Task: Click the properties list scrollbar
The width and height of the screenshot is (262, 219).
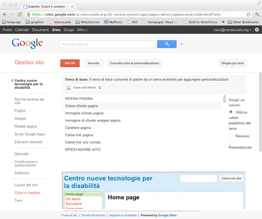Action: [x=224, y=99]
